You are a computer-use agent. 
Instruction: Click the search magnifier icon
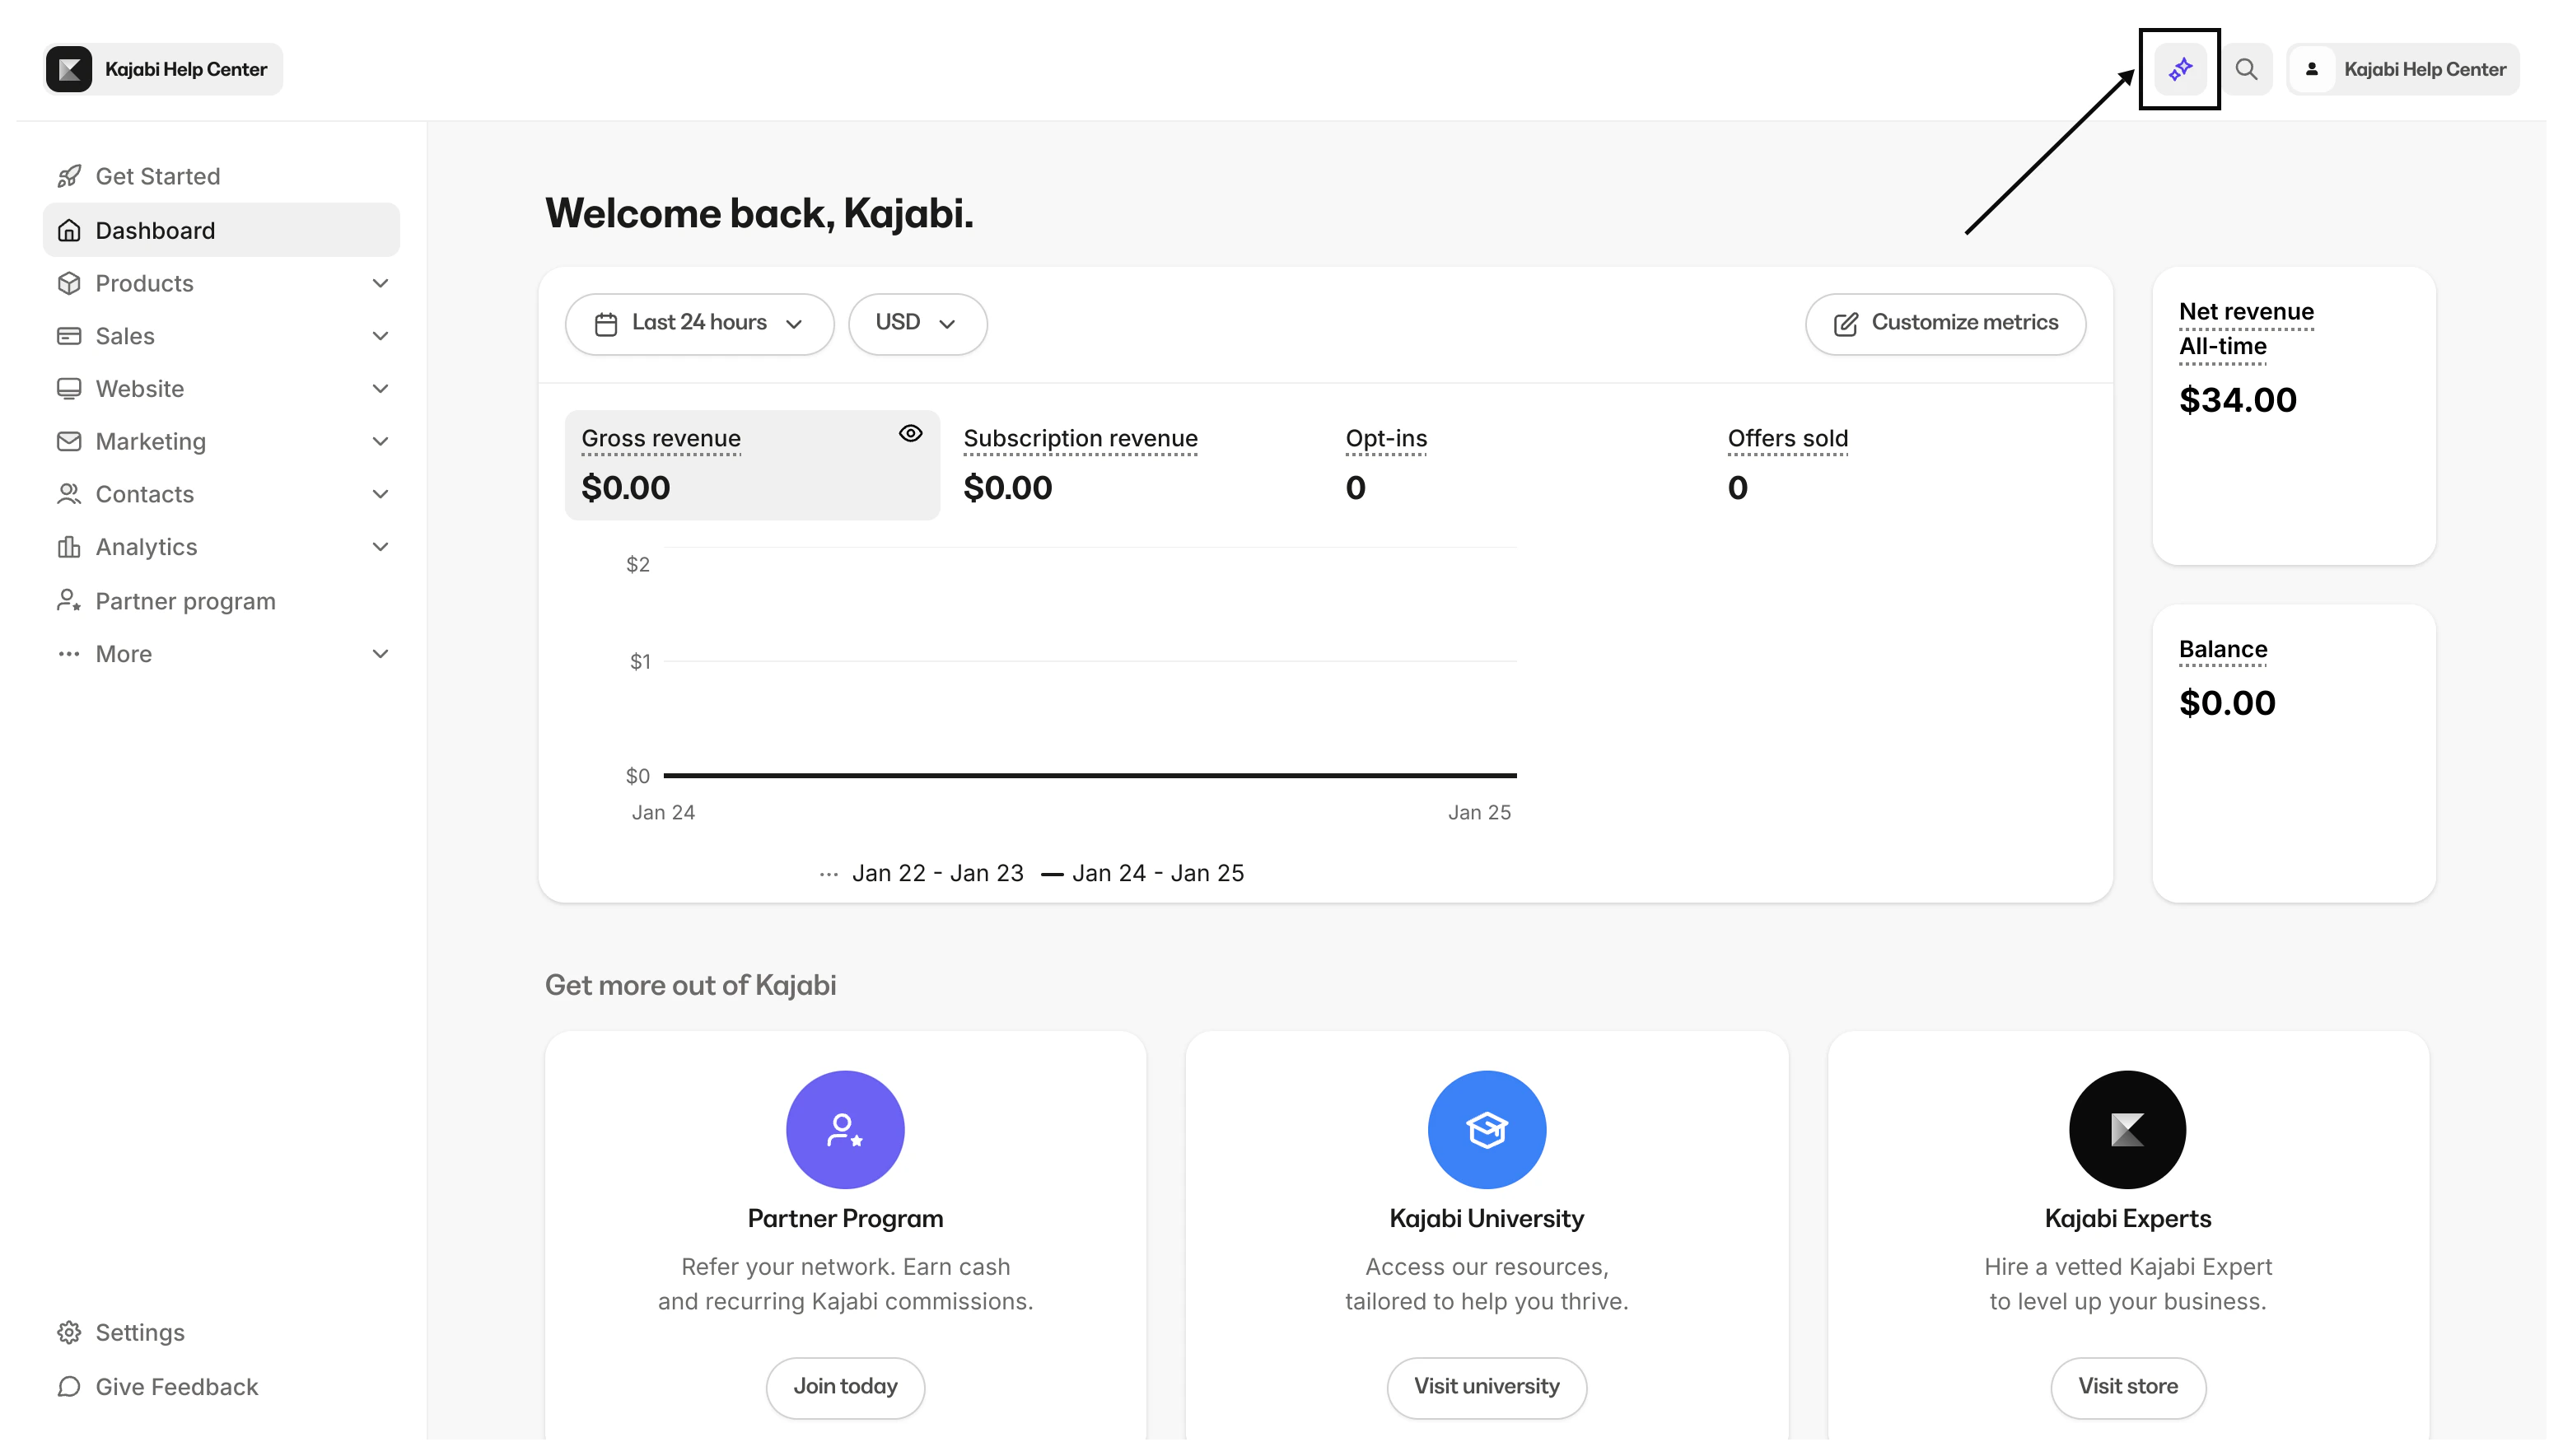[2247, 69]
